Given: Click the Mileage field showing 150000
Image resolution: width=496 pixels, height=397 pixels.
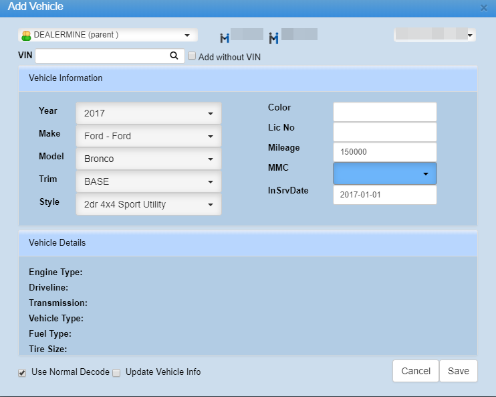Looking at the screenshot, I should click(x=385, y=152).
